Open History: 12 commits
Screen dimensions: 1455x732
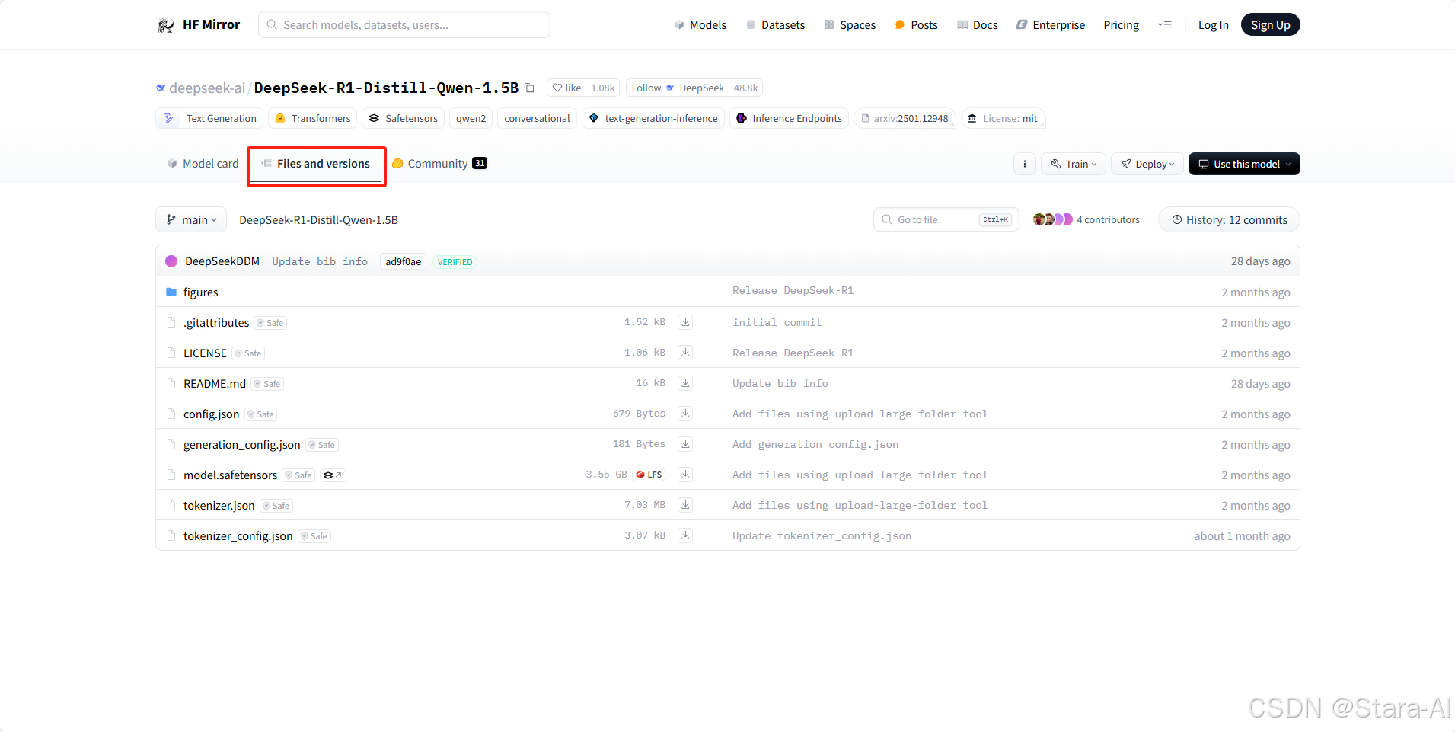[x=1229, y=219]
